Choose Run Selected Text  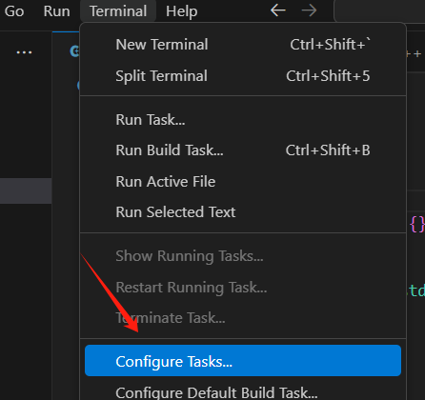243,212
